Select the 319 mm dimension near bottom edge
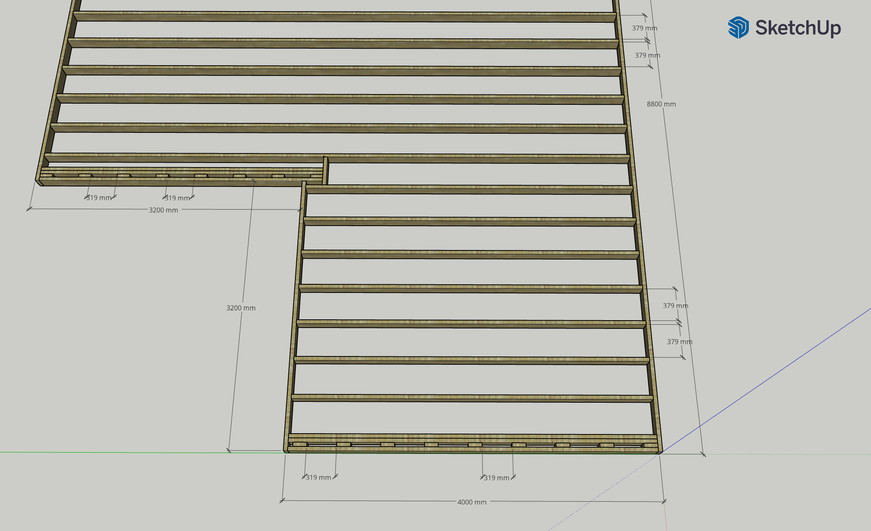 [x=319, y=477]
